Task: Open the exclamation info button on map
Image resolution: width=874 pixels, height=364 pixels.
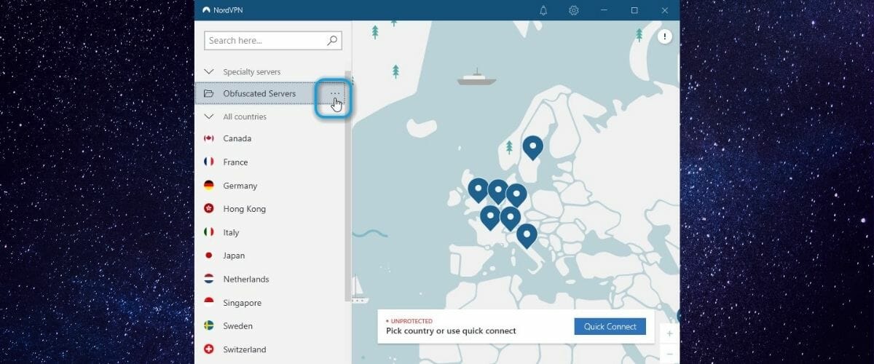Action: pos(665,36)
